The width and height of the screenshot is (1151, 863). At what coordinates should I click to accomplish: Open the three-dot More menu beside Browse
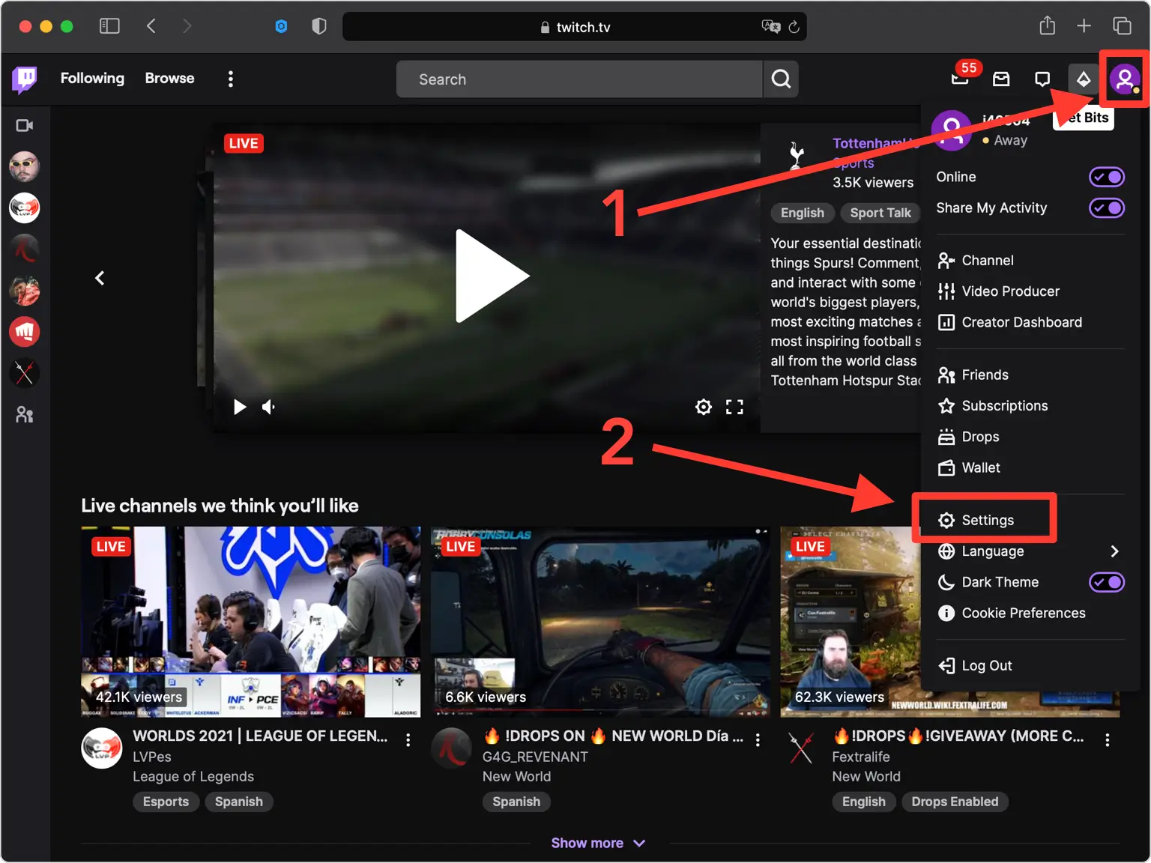pyautogui.click(x=231, y=79)
